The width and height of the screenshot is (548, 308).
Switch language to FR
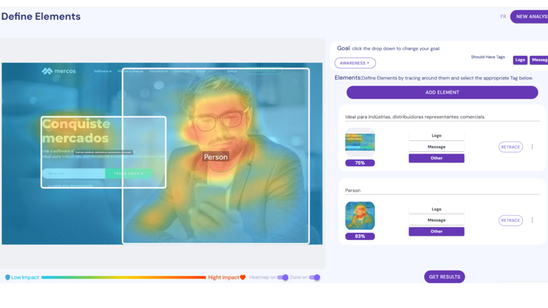503,17
